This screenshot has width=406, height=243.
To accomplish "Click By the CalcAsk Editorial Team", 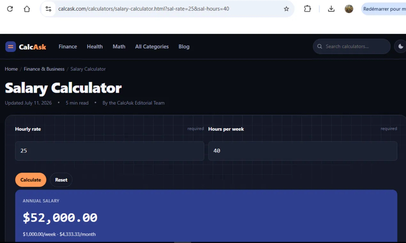I will 133,103.
